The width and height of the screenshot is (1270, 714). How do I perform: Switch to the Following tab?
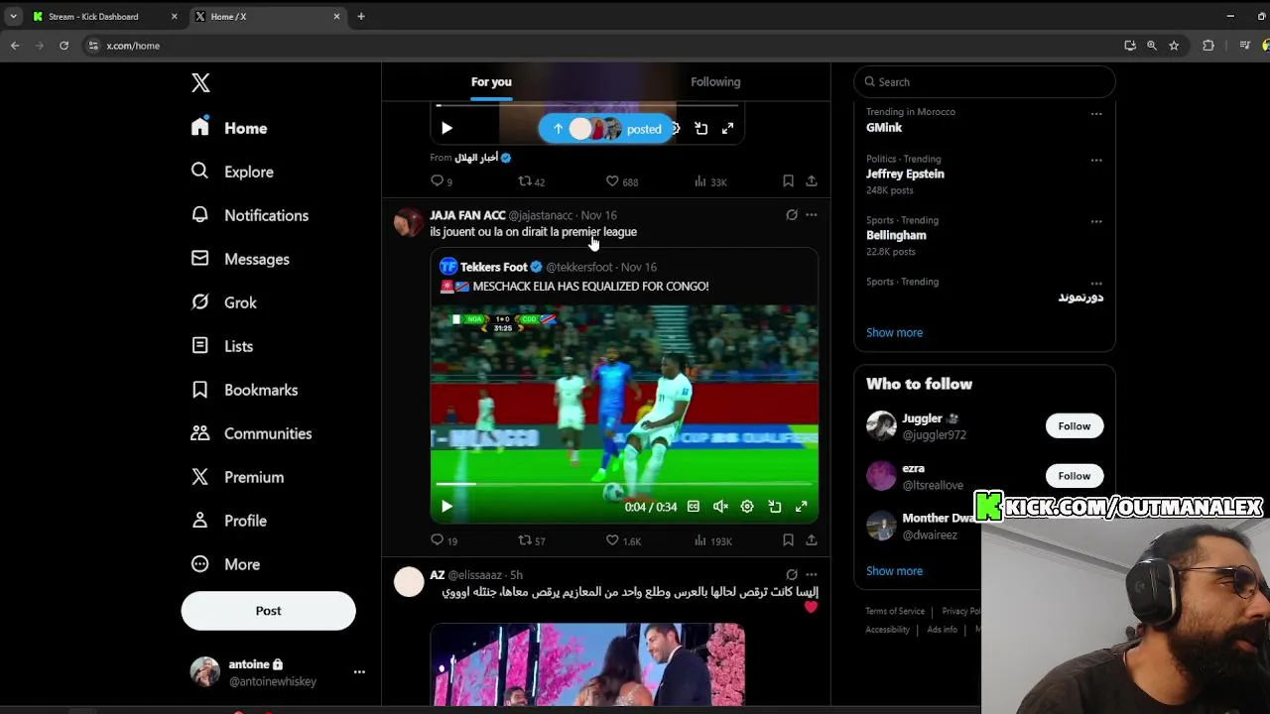715,82
